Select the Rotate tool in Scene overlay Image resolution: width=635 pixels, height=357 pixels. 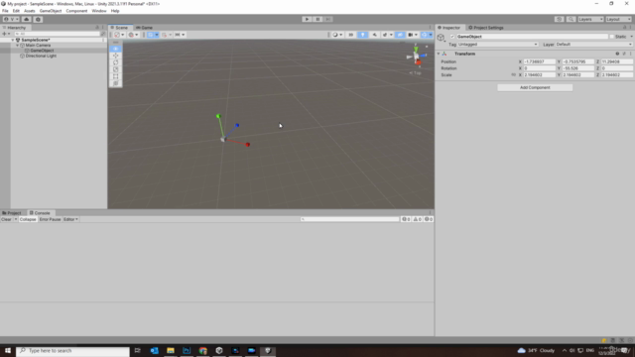coord(115,62)
